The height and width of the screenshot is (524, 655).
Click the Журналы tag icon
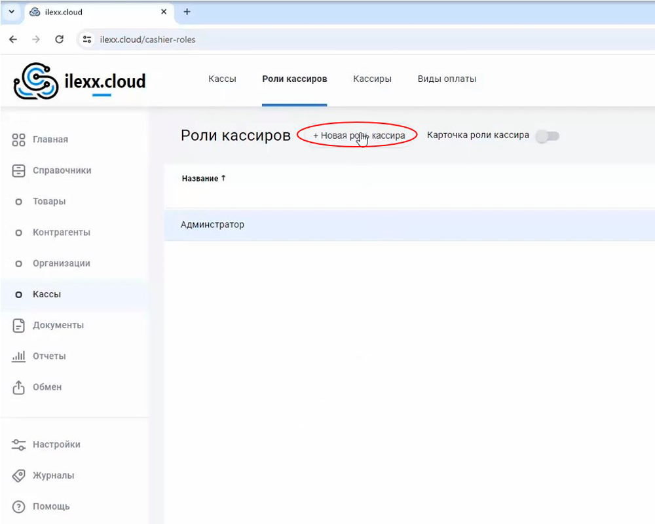tap(19, 476)
